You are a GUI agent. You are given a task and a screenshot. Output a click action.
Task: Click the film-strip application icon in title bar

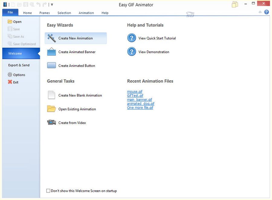5,5
